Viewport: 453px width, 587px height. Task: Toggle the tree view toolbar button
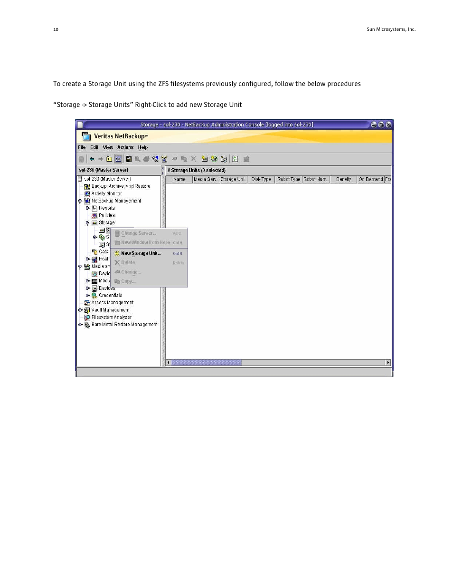118,159
